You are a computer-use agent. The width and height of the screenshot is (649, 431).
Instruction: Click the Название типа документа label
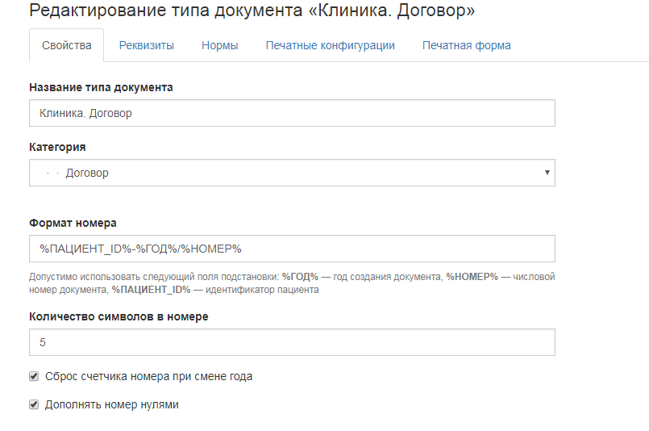(101, 87)
